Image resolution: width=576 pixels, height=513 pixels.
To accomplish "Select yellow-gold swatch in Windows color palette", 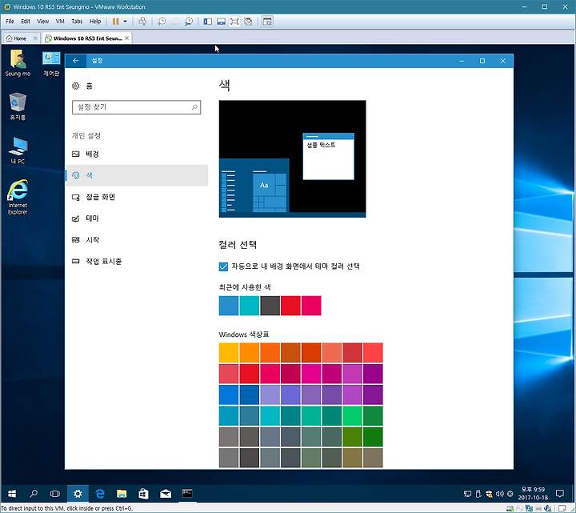I will (229, 352).
